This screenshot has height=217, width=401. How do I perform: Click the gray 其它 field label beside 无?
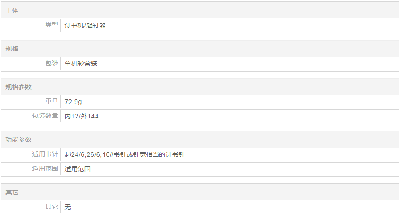pos(51,207)
